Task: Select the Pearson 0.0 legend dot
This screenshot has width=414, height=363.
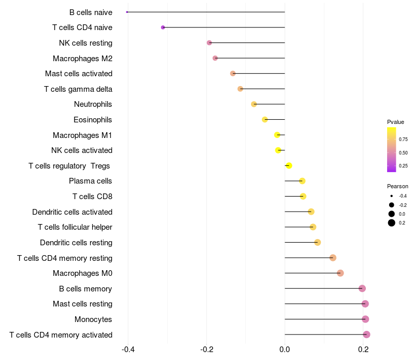Action: [x=392, y=214]
